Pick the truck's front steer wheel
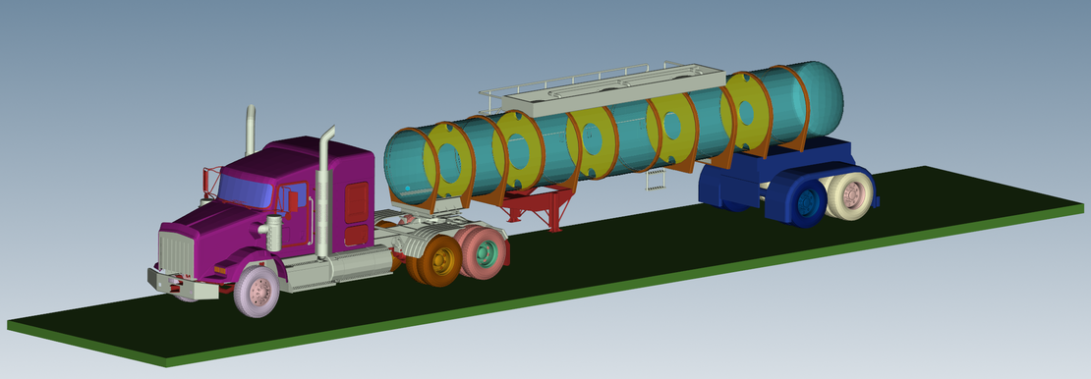Image resolution: width=1091 pixels, height=379 pixels. [x=257, y=292]
